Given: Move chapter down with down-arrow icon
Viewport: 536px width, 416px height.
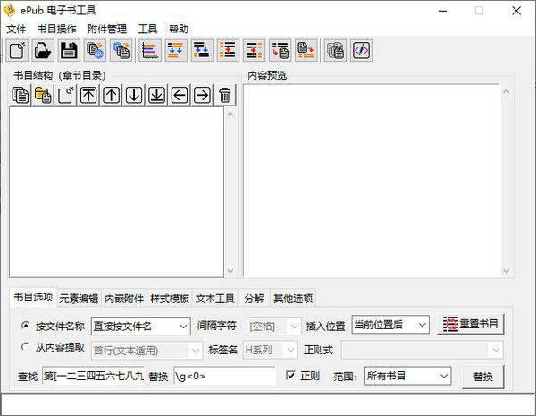Looking at the screenshot, I should click(134, 95).
